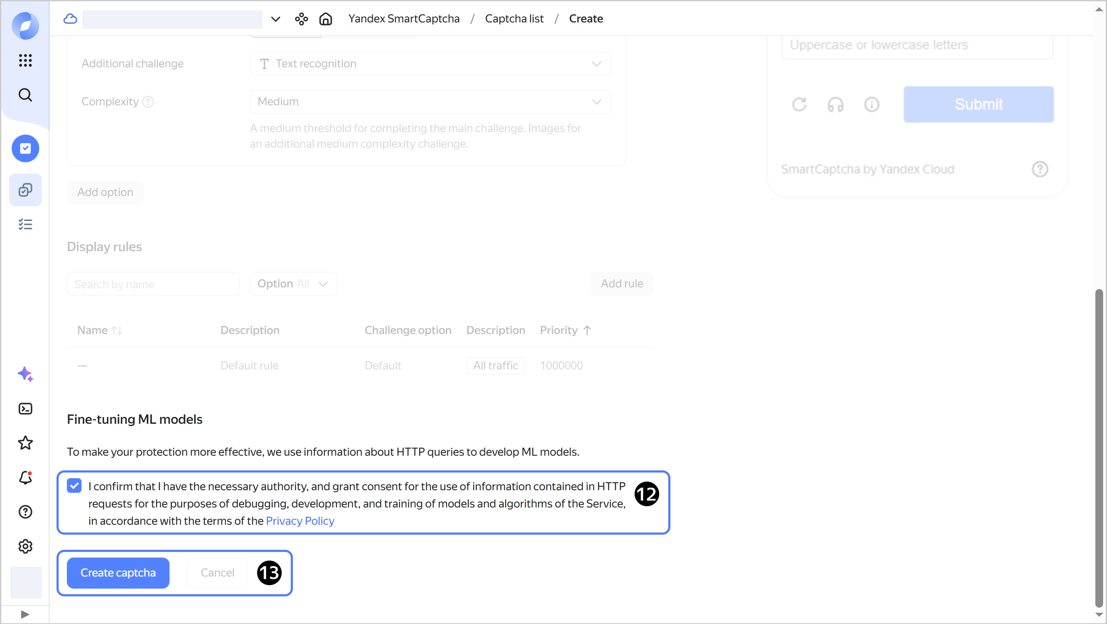Click the Create captcha button
The image size is (1107, 624).
[118, 573]
